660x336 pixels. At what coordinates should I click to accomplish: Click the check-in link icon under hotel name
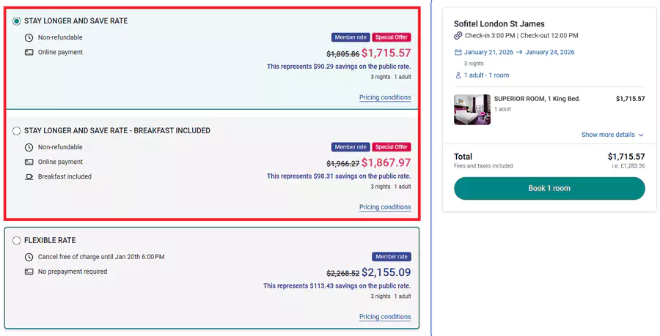tap(458, 36)
